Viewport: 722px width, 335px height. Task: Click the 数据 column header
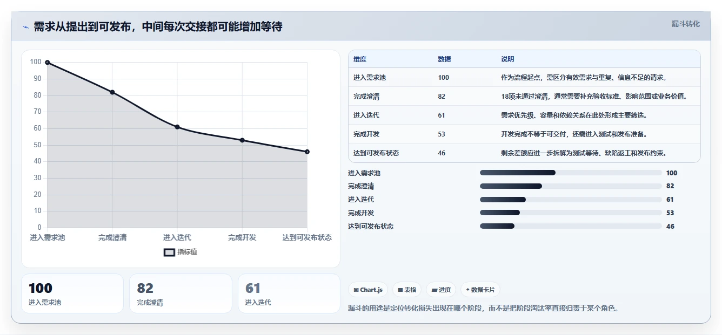tap(444, 59)
